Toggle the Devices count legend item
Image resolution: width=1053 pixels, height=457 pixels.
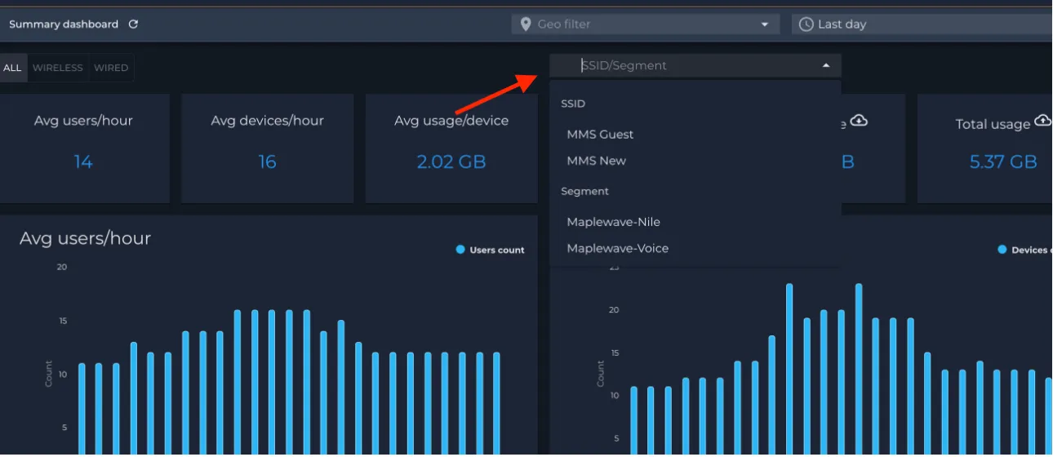coord(1025,250)
